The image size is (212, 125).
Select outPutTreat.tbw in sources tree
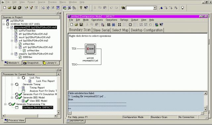click(x=27, y=31)
